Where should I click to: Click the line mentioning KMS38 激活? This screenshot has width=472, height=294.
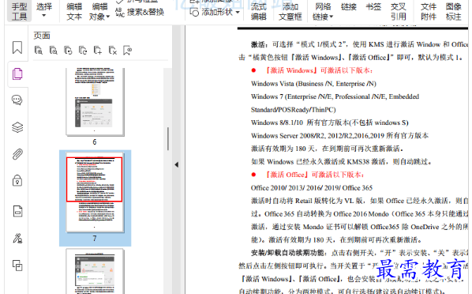click(x=342, y=162)
